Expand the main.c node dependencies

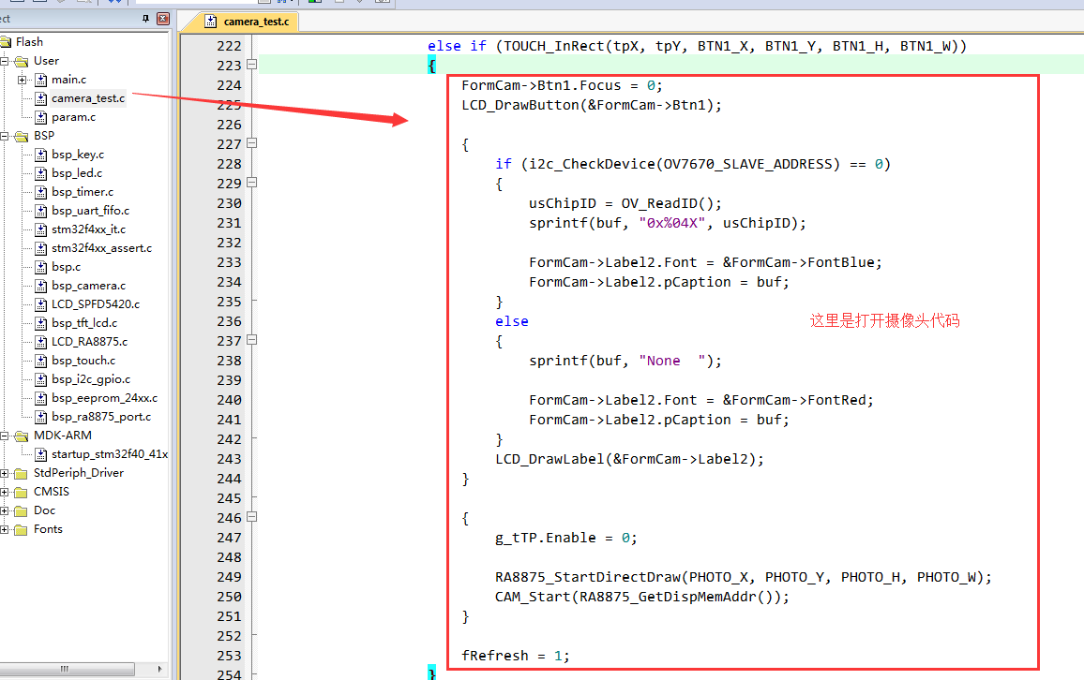[23, 80]
